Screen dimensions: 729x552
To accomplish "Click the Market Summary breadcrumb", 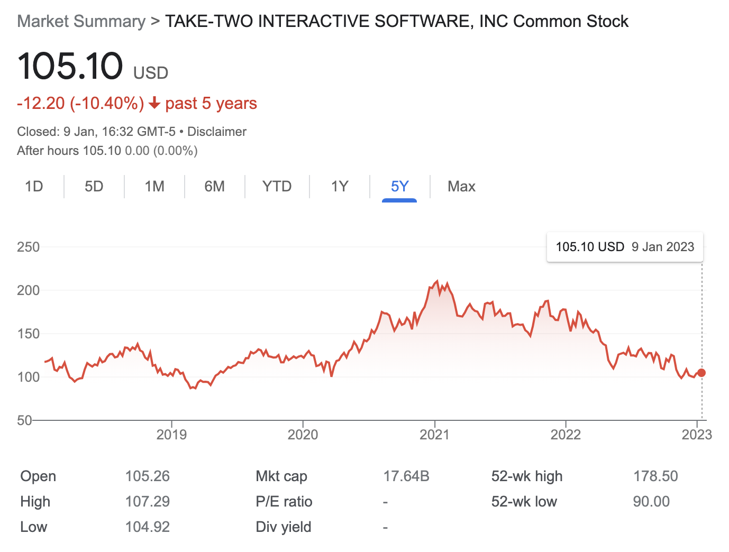I will pos(81,22).
